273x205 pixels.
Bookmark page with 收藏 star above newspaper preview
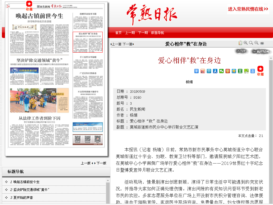tap(29, 6)
